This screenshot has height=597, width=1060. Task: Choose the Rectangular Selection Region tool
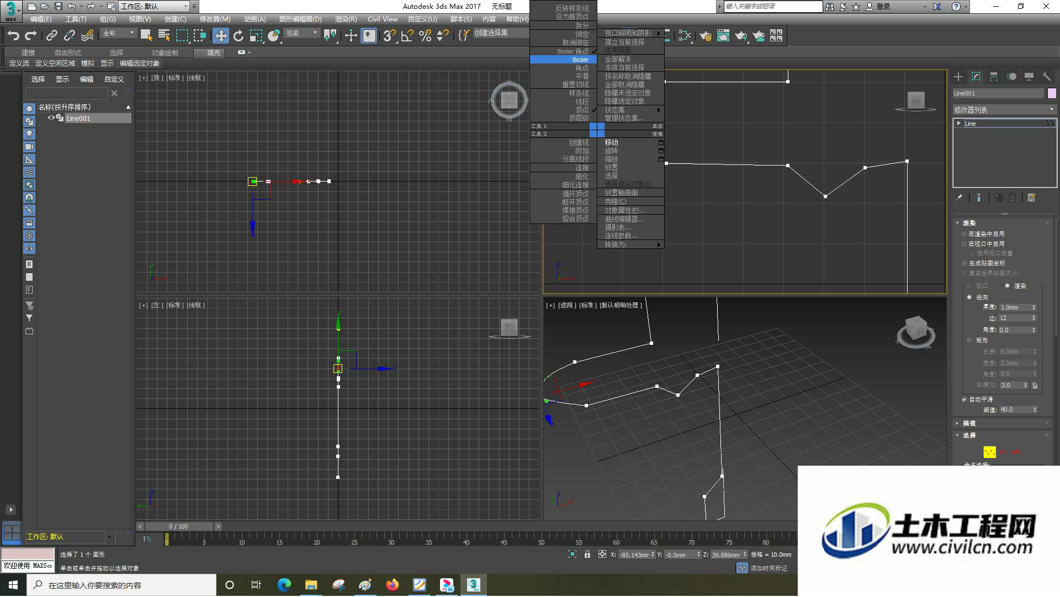182,36
